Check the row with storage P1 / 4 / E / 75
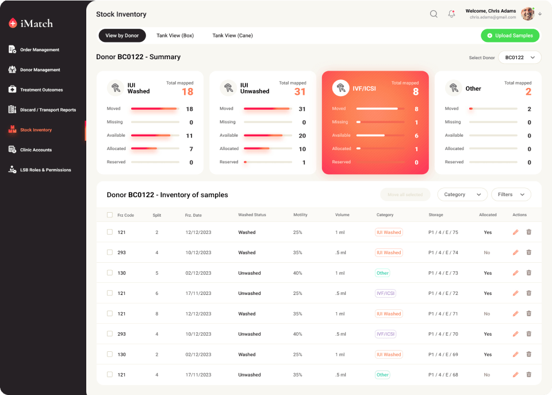This screenshot has width=552, height=395. click(x=110, y=232)
